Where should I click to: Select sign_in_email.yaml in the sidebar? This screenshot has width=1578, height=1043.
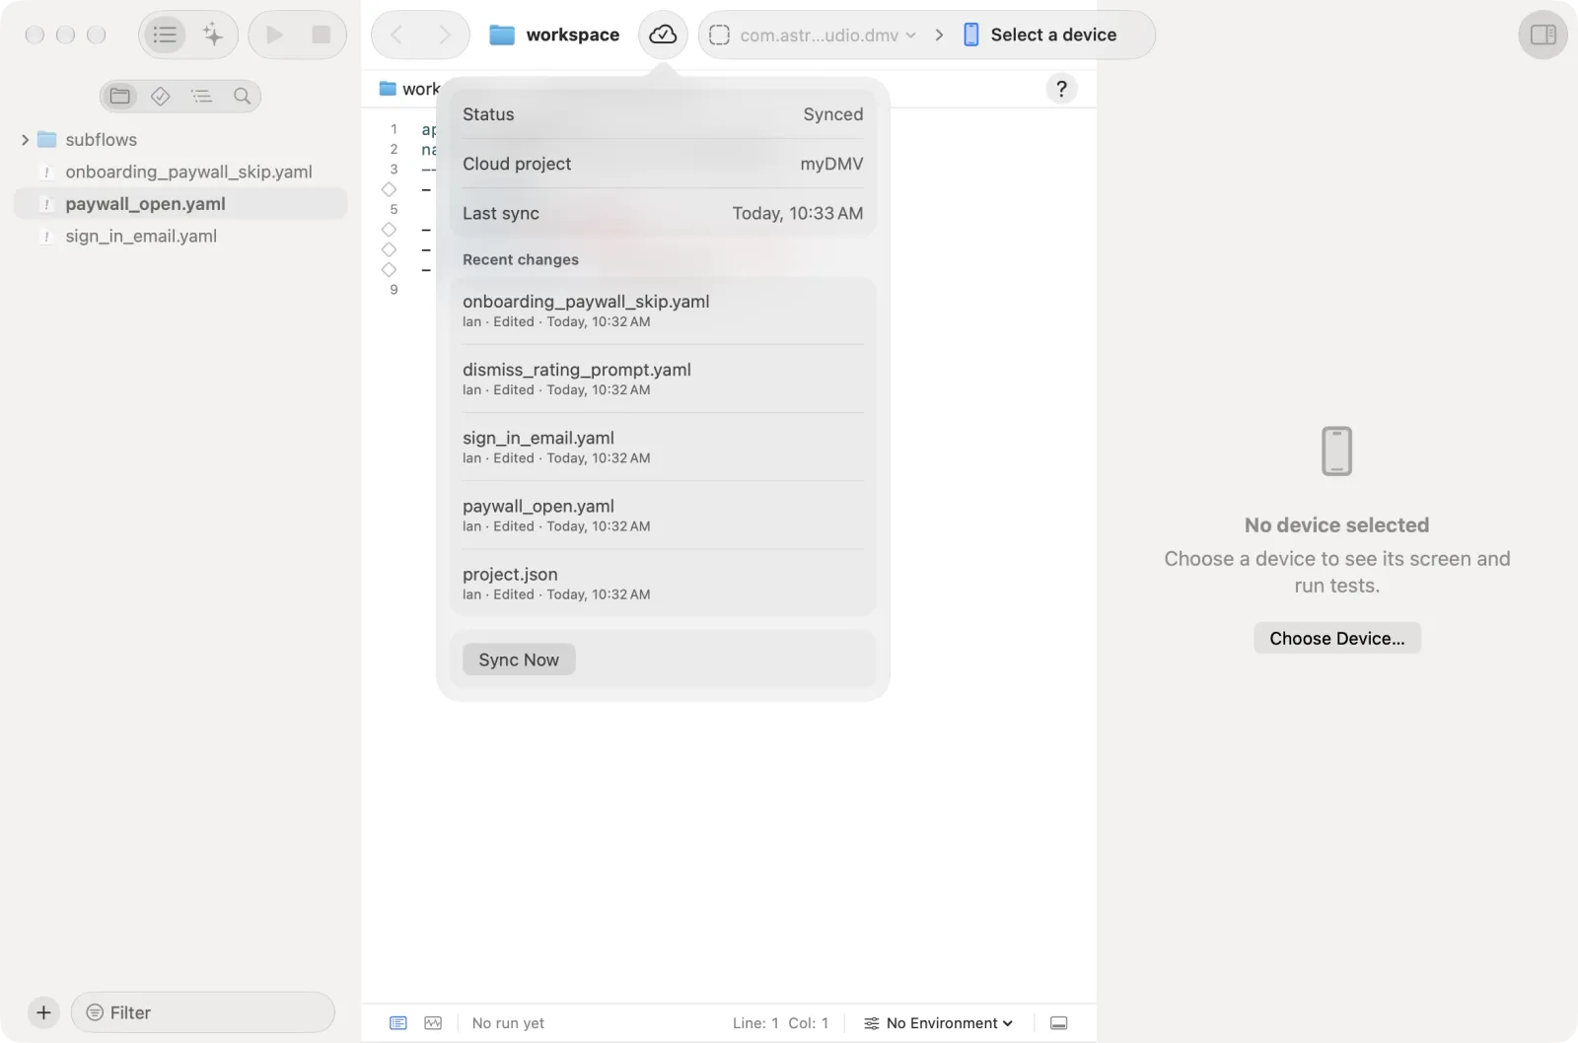pyautogui.click(x=180, y=237)
